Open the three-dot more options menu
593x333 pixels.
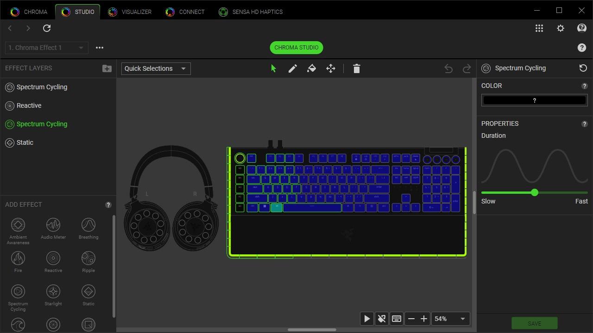click(100, 48)
